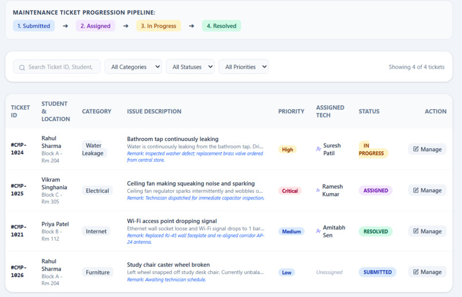Click 'Study chair caster wheel broken' title
462x297 pixels.
point(169,264)
